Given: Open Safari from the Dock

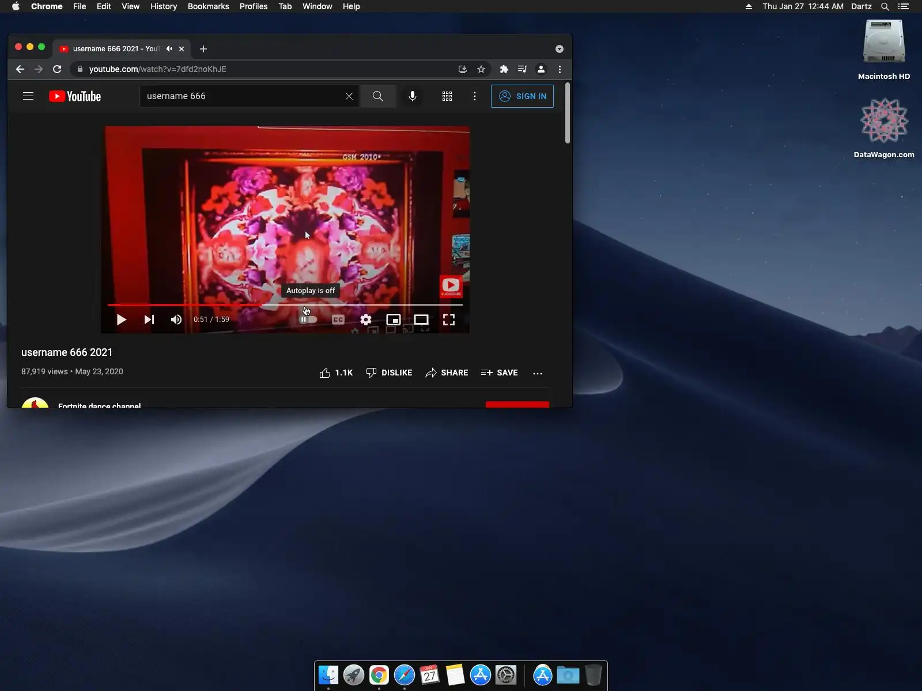Looking at the screenshot, I should tap(405, 675).
